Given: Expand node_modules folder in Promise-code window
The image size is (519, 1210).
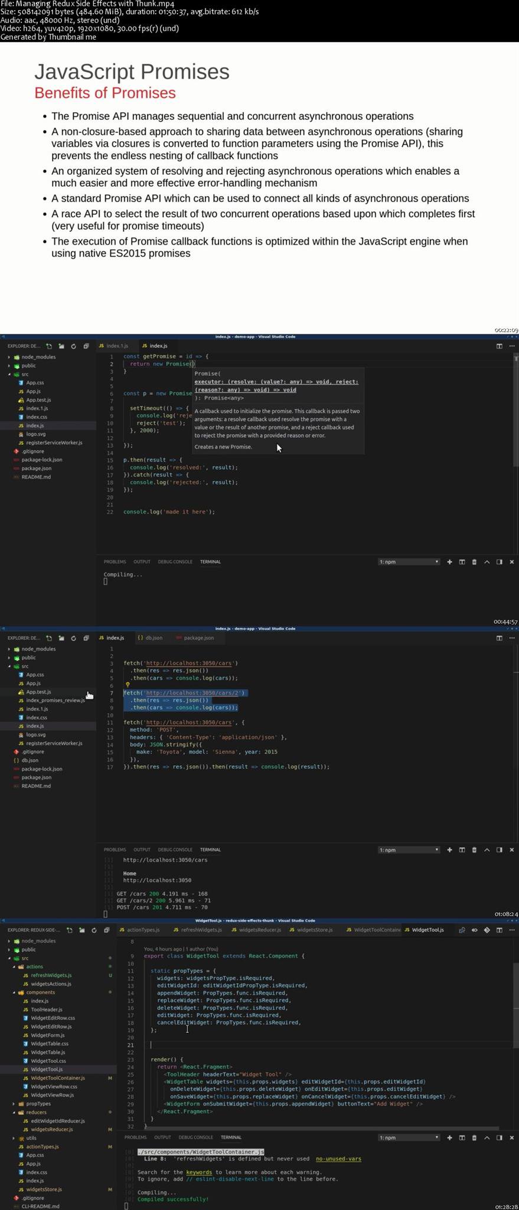Looking at the screenshot, I should [x=9, y=357].
